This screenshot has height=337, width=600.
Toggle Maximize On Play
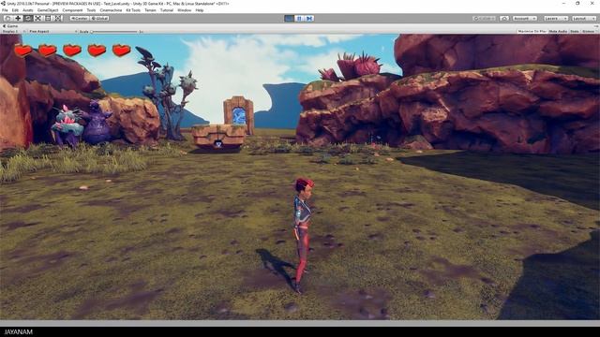(532, 31)
